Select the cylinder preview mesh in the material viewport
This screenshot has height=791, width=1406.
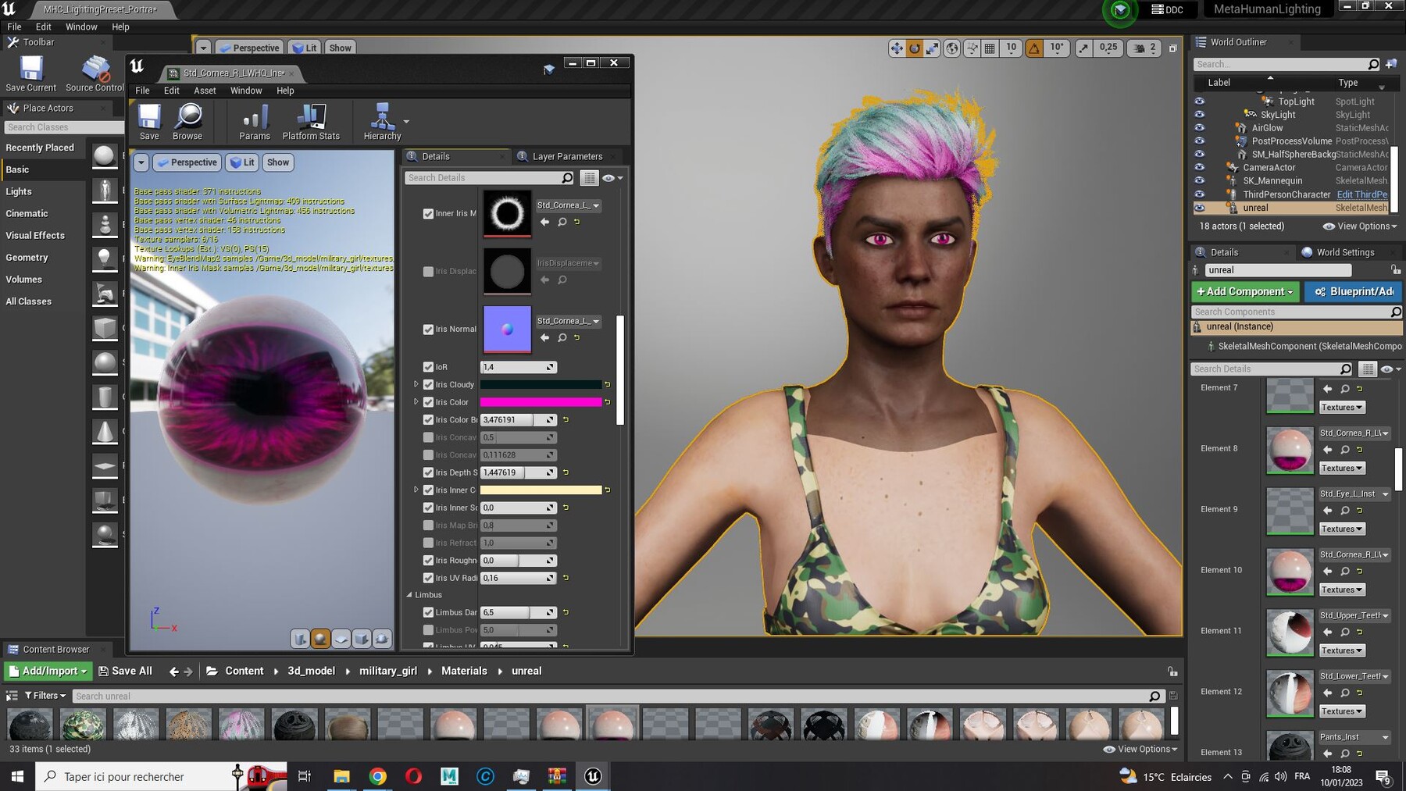tap(300, 639)
